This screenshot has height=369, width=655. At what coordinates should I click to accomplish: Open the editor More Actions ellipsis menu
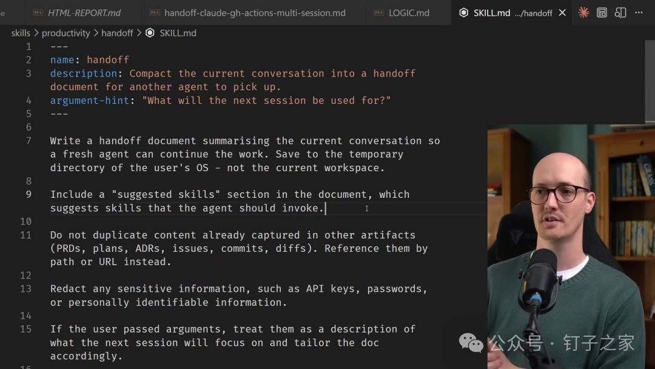point(639,13)
